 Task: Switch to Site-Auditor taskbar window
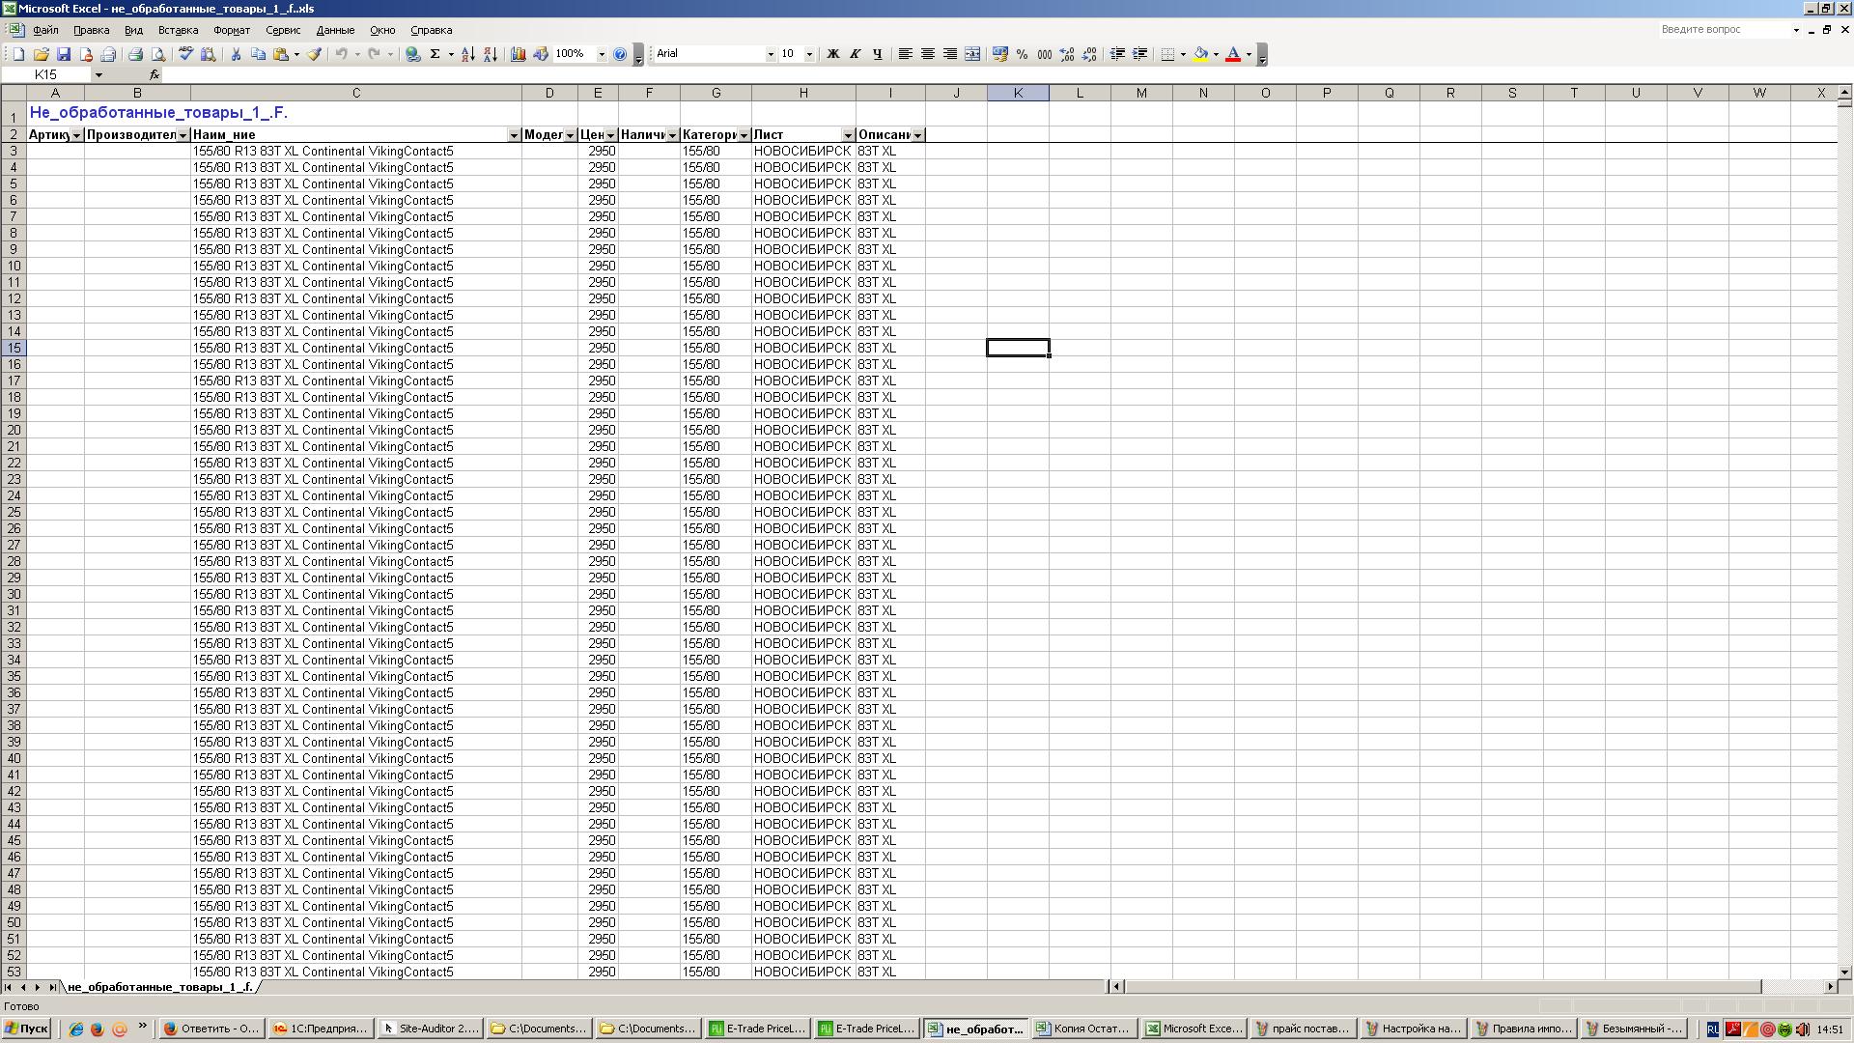[430, 1029]
